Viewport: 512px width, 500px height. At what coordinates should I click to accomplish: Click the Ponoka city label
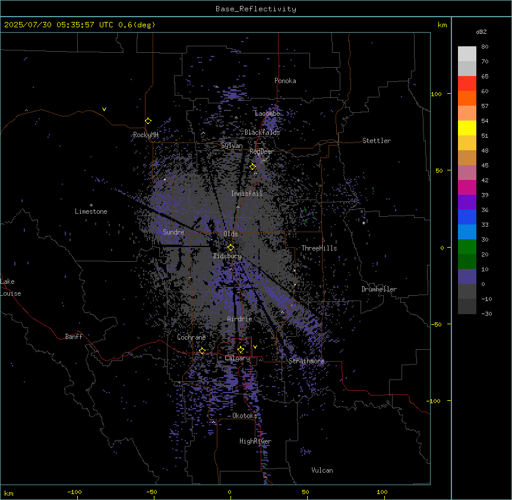(285, 81)
